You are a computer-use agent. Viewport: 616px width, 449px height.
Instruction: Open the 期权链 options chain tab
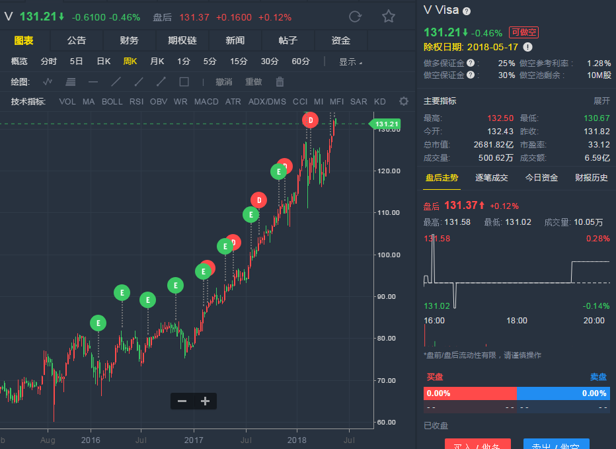(182, 40)
